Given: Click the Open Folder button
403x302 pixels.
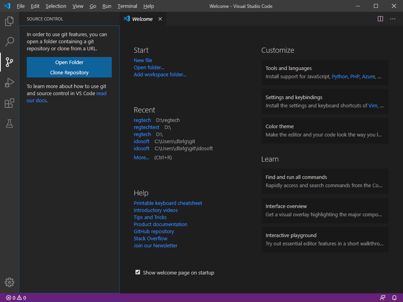Looking at the screenshot, I should pos(69,62).
